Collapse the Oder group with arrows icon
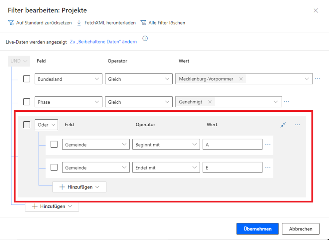 point(283,125)
